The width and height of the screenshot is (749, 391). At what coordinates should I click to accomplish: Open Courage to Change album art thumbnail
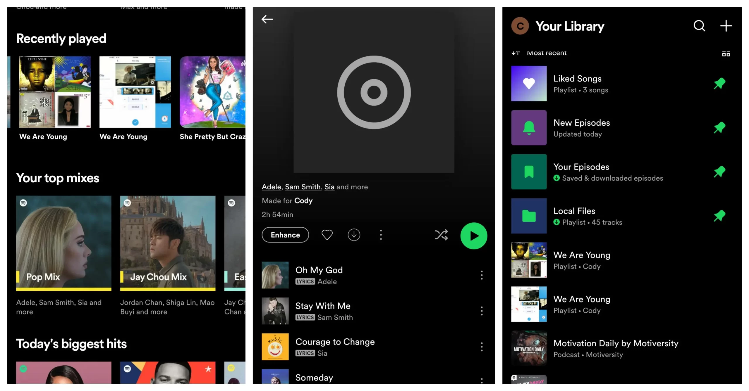click(x=275, y=347)
